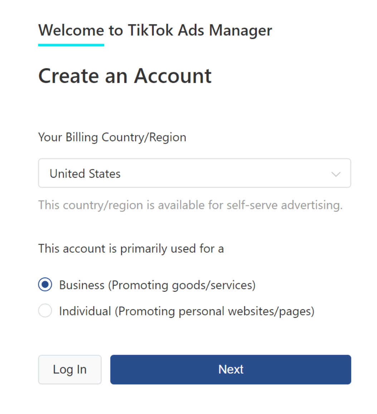Click the Individual option text label

(x=187, y=311)
